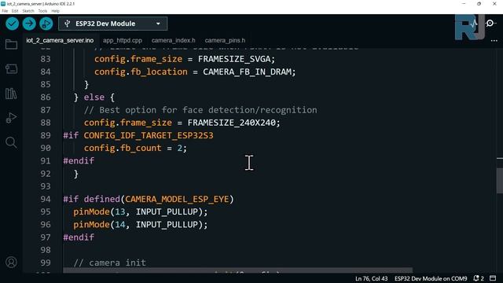Open the Debug panel in sidebar
The width and height of the screenshot is (503, 283).
click(11, 118)
